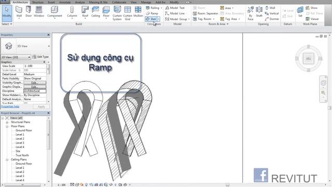Click Edit for Graphic Display options
This screenshot has width=332, height=187.
(x=35, y=87)
